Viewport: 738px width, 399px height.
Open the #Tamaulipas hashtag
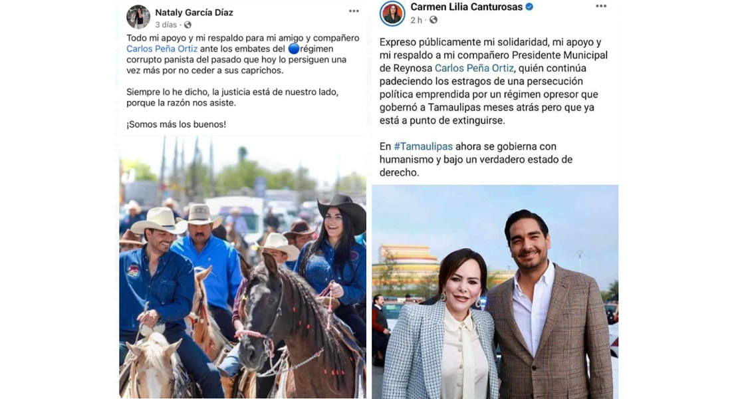click(x=423, y=146)
